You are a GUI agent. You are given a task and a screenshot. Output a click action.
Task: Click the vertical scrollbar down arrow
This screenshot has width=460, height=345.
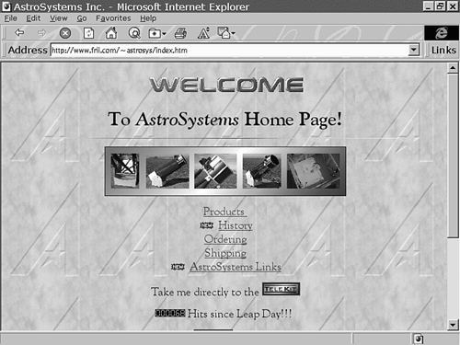(x=453, y=325)
